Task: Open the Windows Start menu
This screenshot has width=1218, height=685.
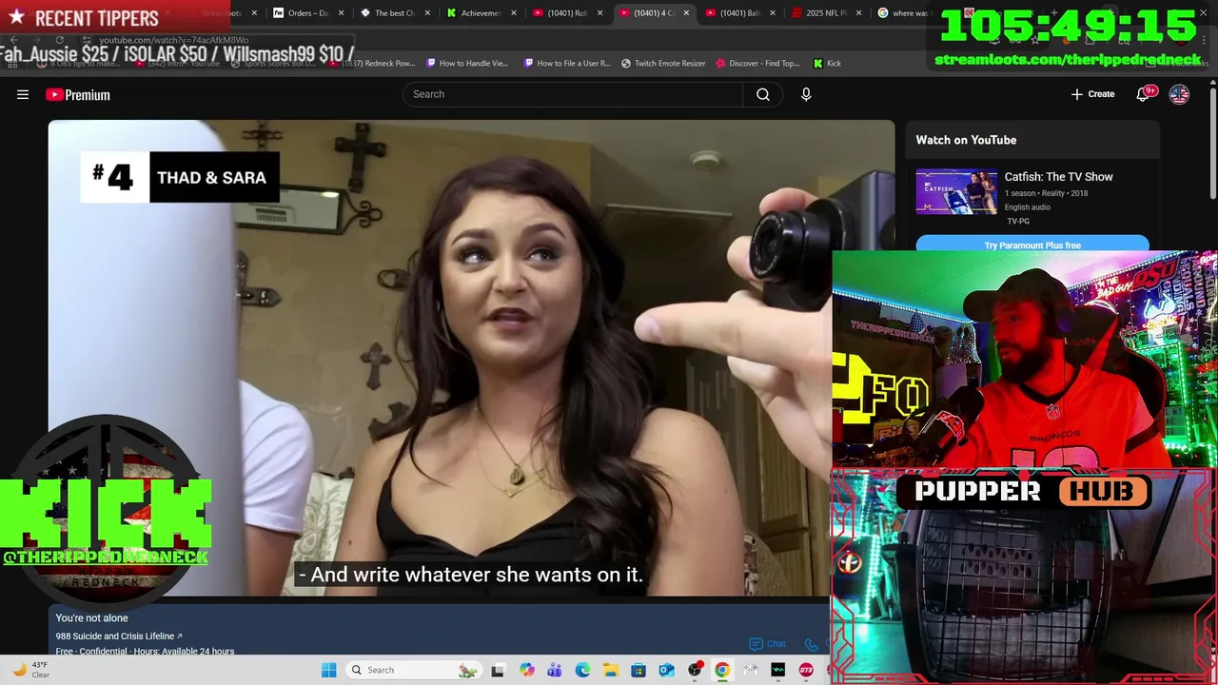Action: [x=329, y=670]
